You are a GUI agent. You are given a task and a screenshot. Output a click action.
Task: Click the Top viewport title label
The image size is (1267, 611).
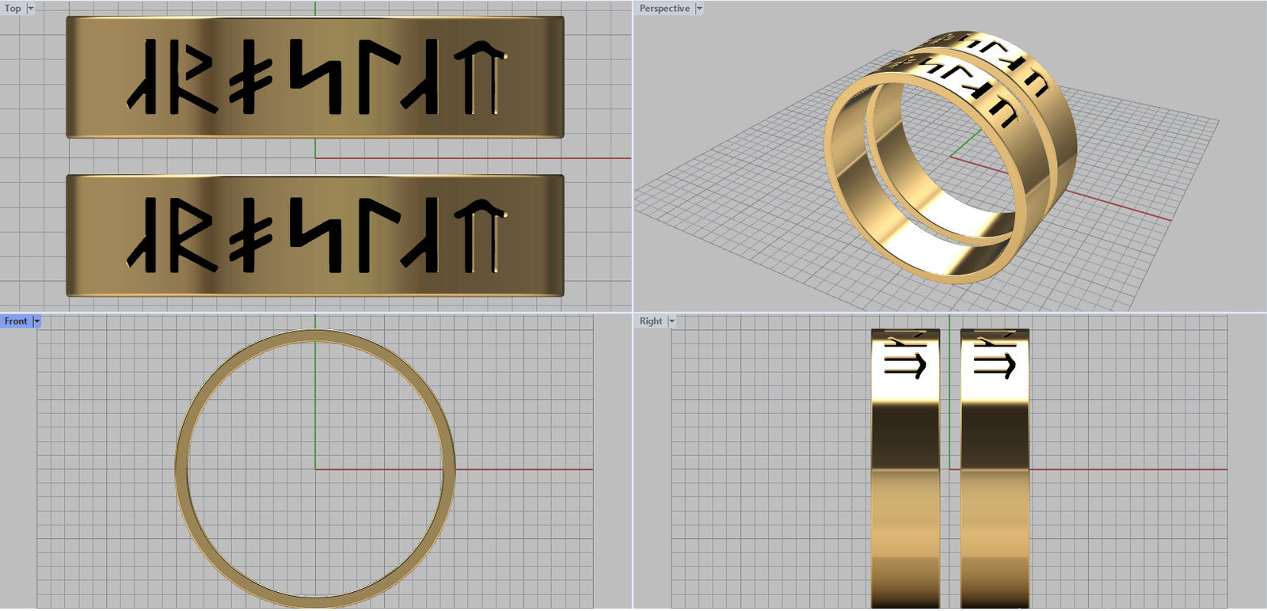[13, 9]
